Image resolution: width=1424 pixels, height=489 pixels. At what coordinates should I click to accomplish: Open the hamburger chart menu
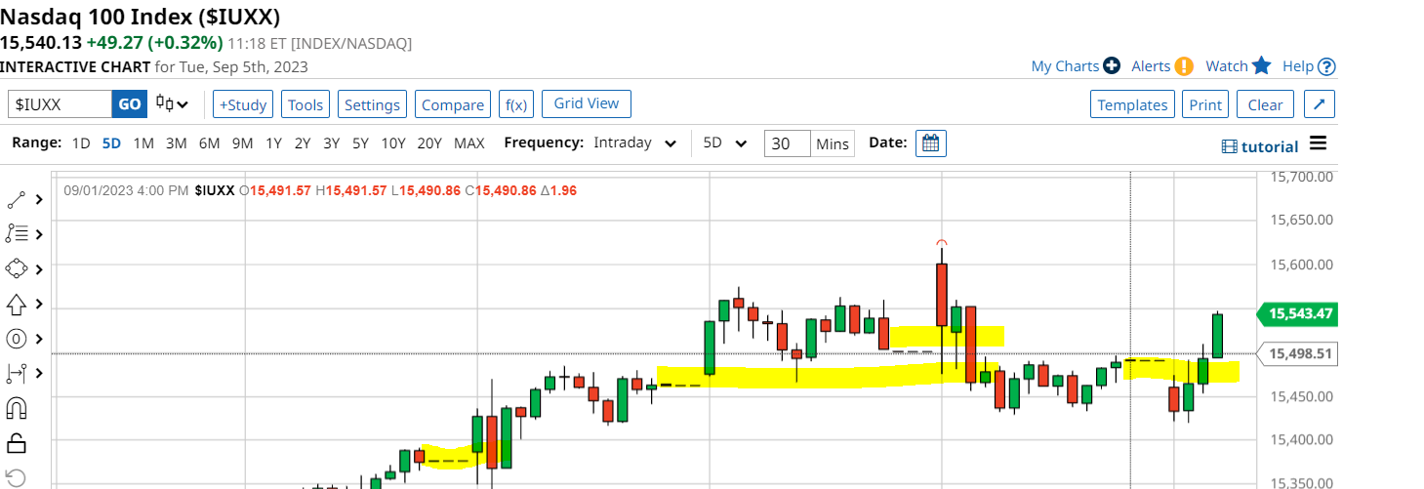click(x=1319, y=143)
